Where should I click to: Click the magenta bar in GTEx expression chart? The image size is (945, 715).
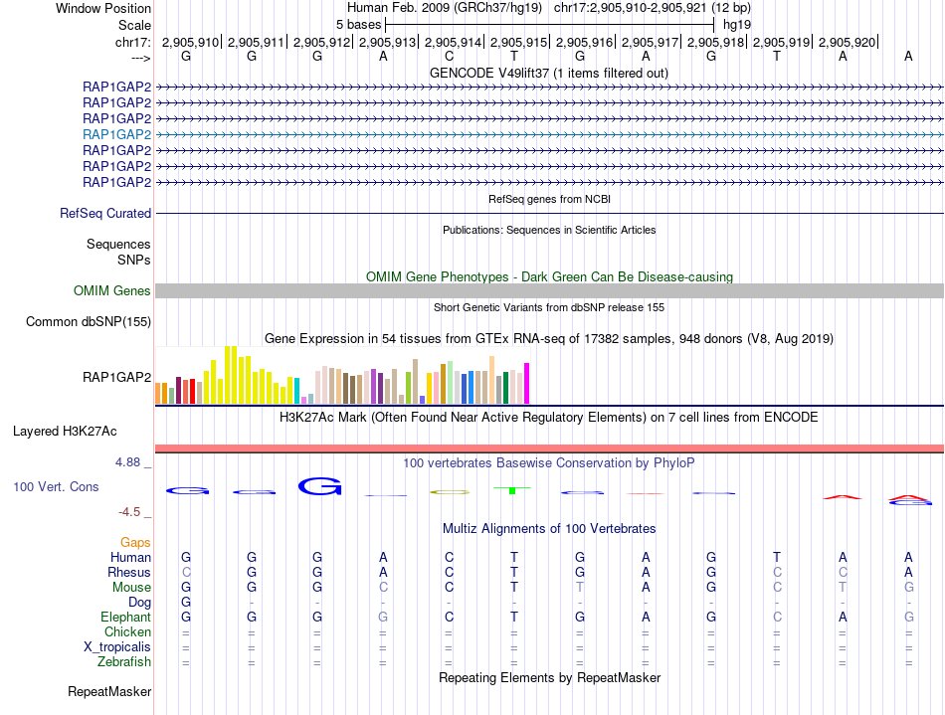527,383
